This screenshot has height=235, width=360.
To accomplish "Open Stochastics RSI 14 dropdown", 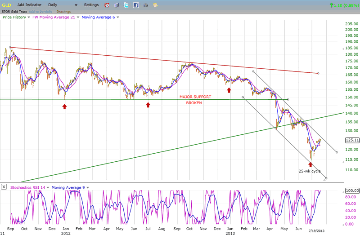I will pos(49,187).
